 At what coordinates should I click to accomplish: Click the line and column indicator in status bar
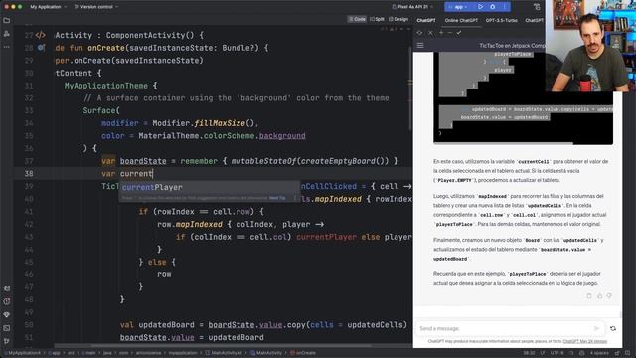(x=529, y=353)
